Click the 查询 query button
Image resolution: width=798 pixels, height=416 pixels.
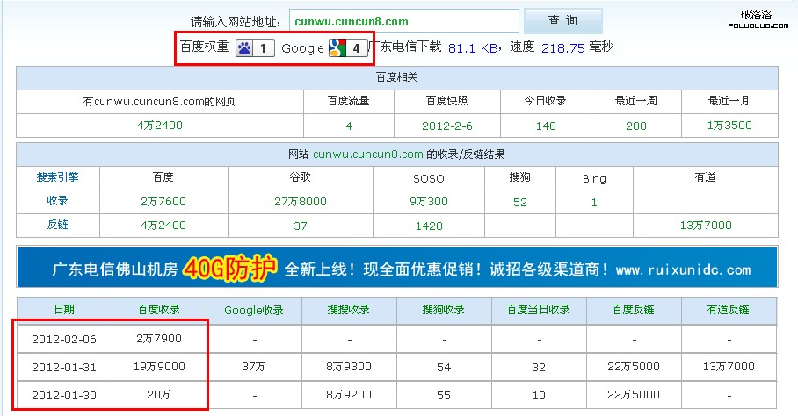click(x=562, y=21)
